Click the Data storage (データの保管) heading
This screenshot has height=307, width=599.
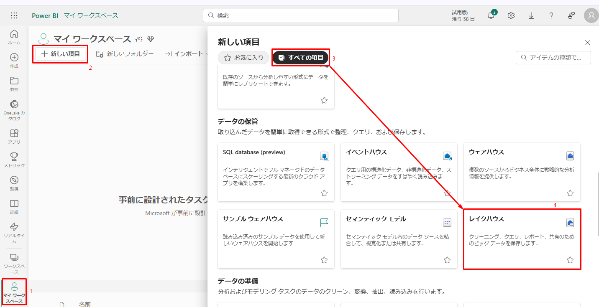[x=238, y=122]
